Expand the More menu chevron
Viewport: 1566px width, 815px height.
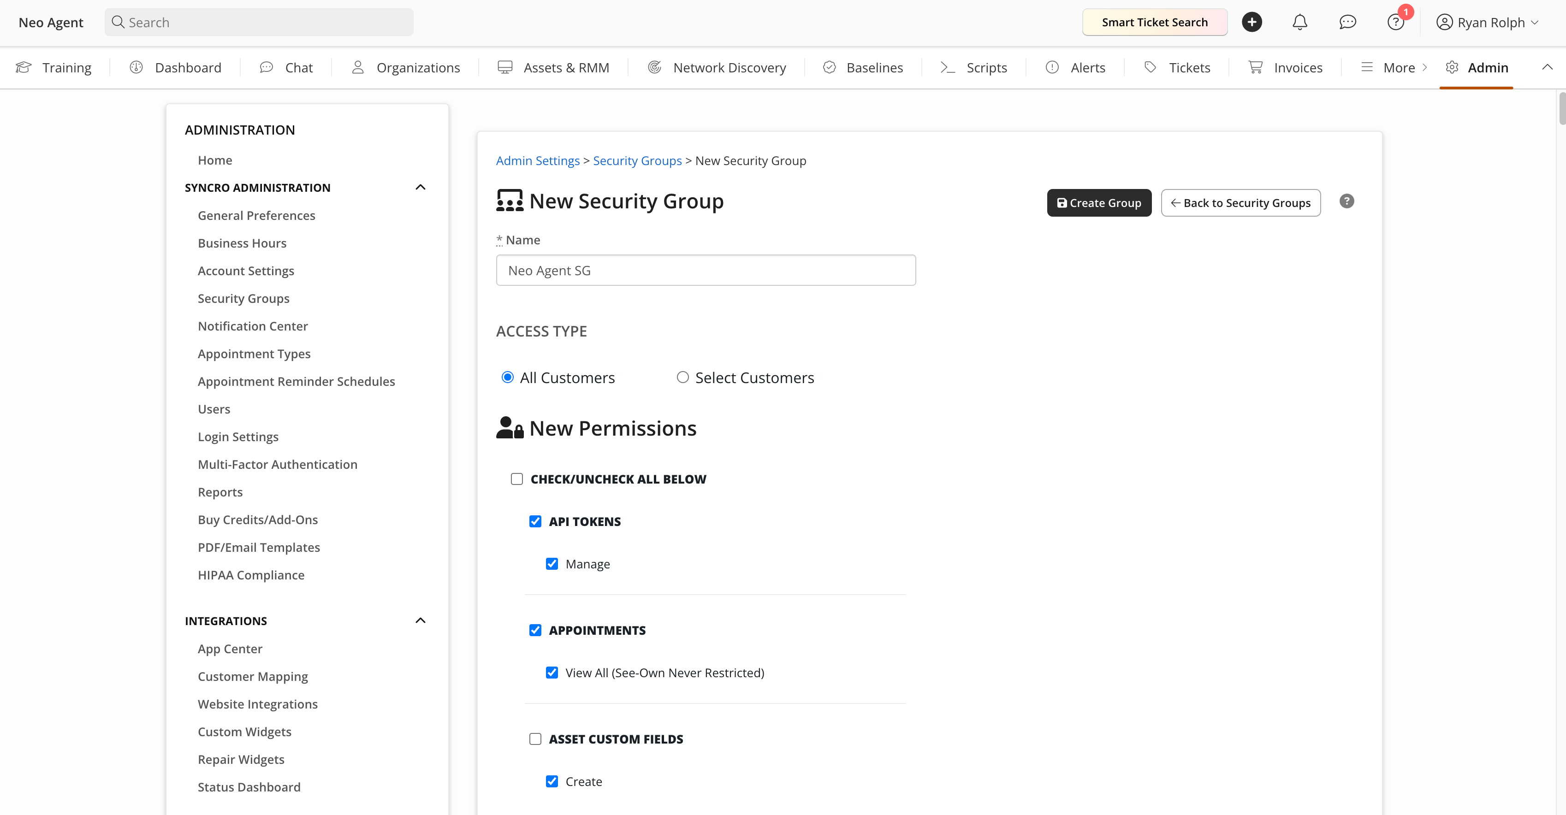click(x=1424, y=67)
